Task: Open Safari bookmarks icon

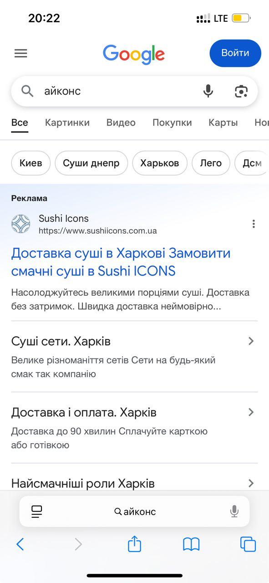Action: (191, 544)
